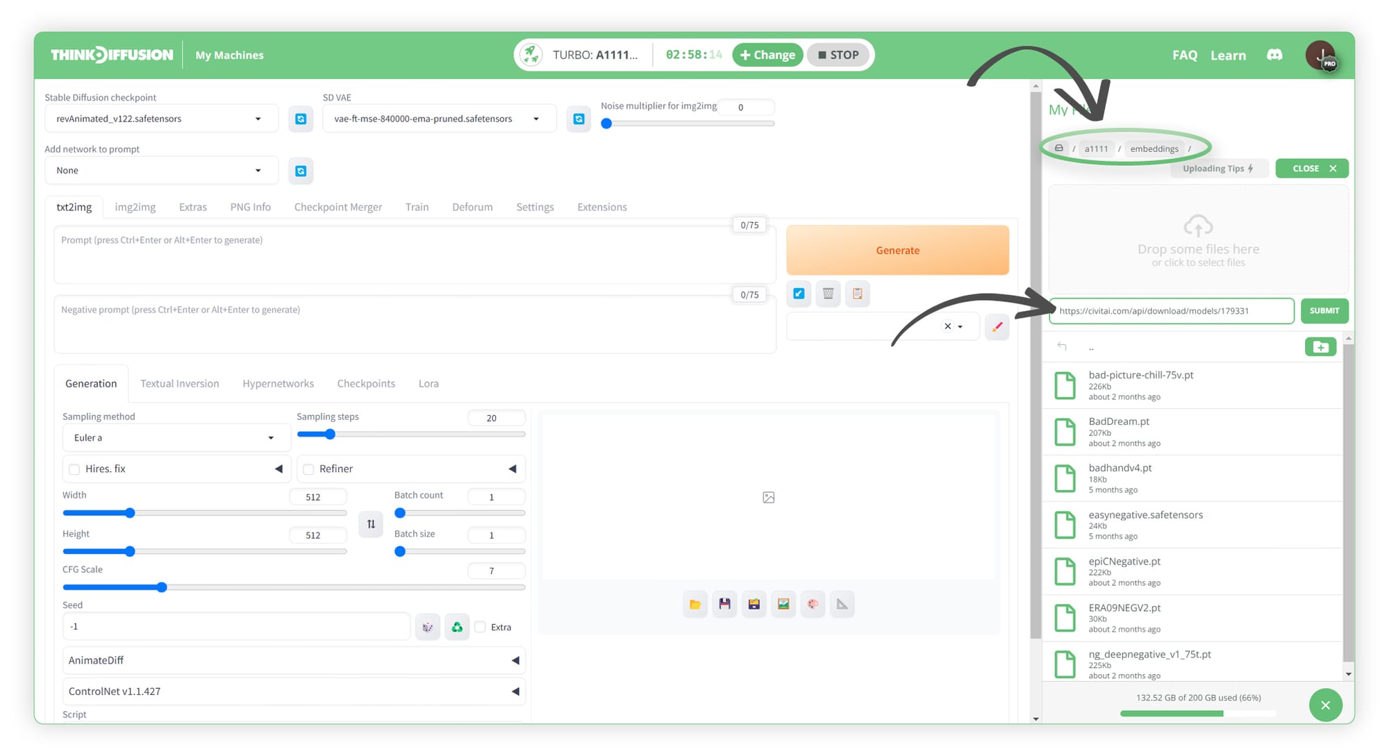This screenshot has width=1389, height=756.
Task: Enable the Hires. fix checkbox
Action: [75, 469]
